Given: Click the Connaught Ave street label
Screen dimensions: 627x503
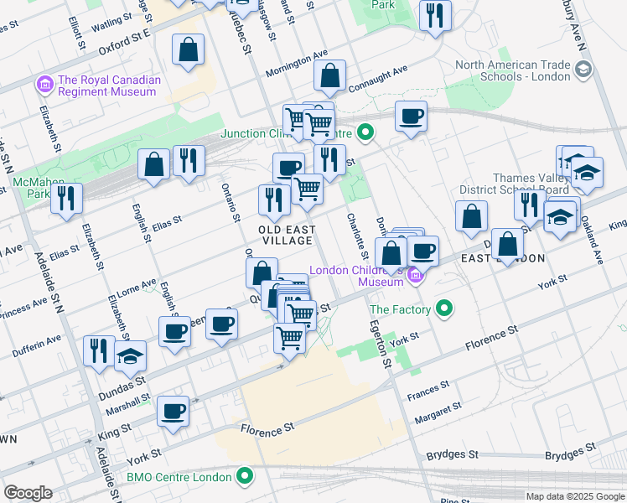Looking at the screenshot, I should [x=378, y=79].
